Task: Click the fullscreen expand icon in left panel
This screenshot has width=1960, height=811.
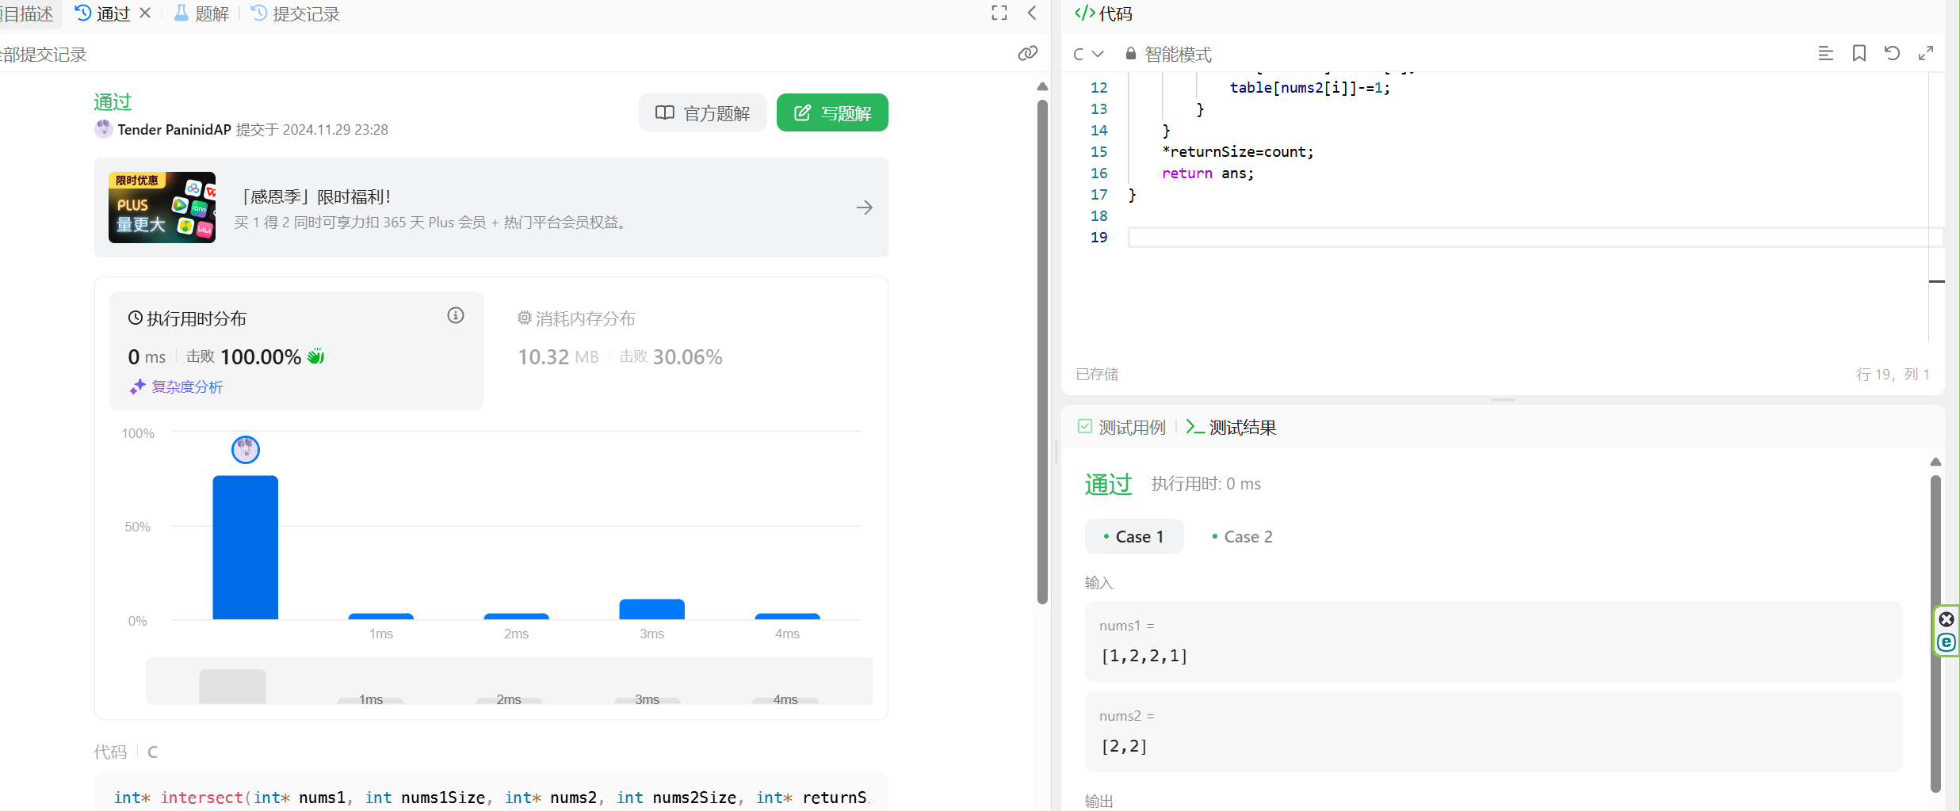Action: 999,13
